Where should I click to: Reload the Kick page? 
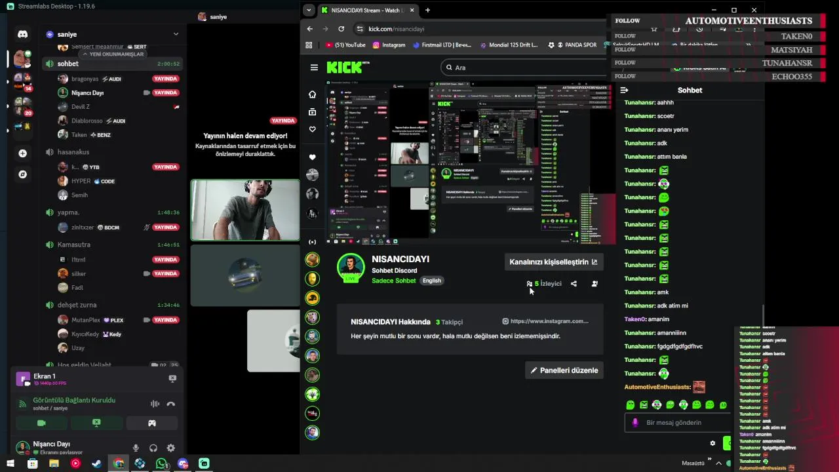click(341, 29)
